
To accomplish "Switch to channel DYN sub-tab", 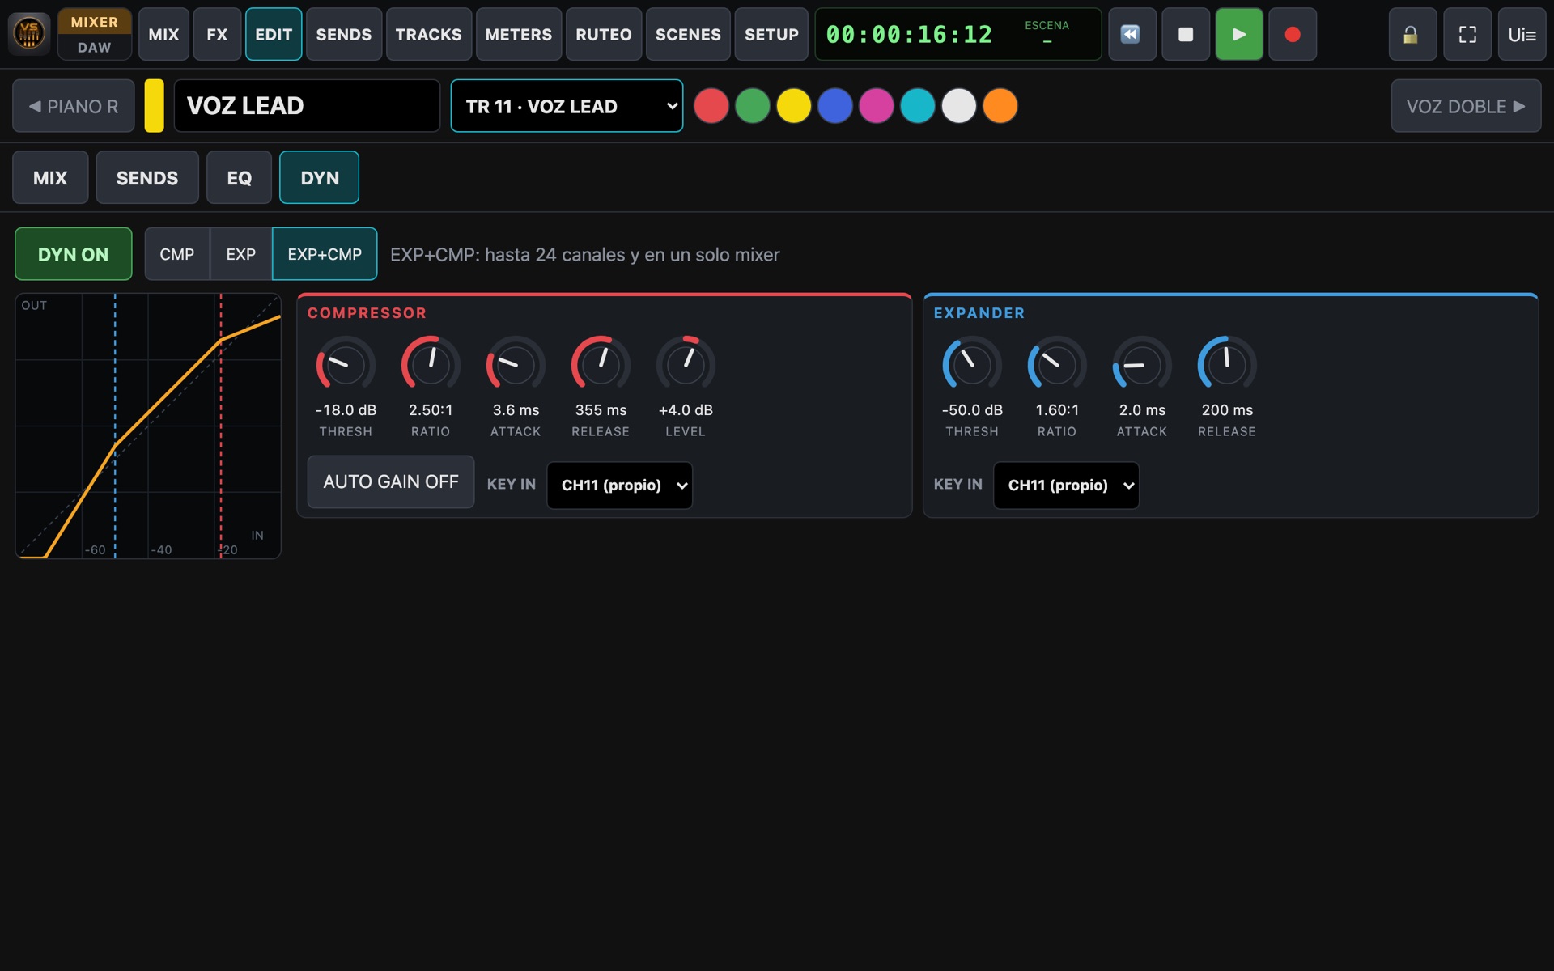I will [320, 177].
